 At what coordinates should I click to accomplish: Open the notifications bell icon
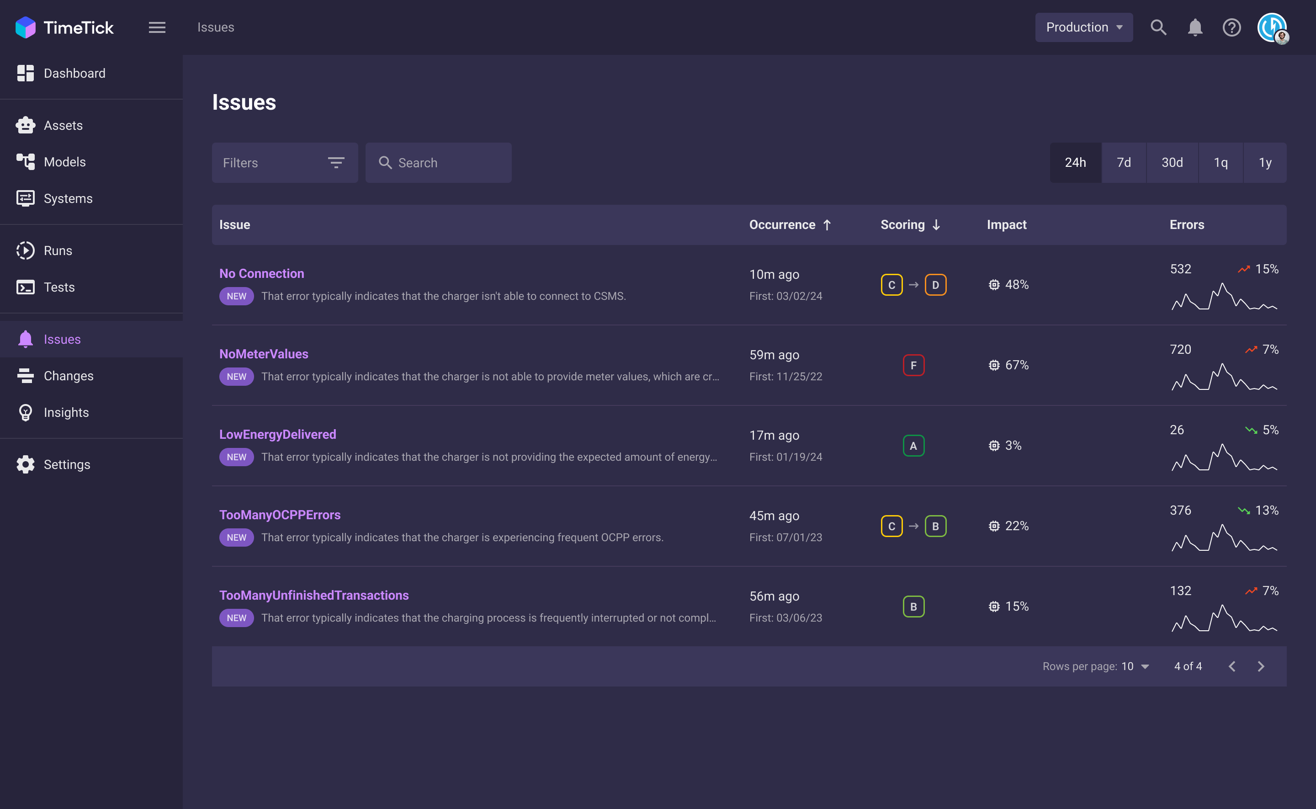click(x=1194, y=27)
